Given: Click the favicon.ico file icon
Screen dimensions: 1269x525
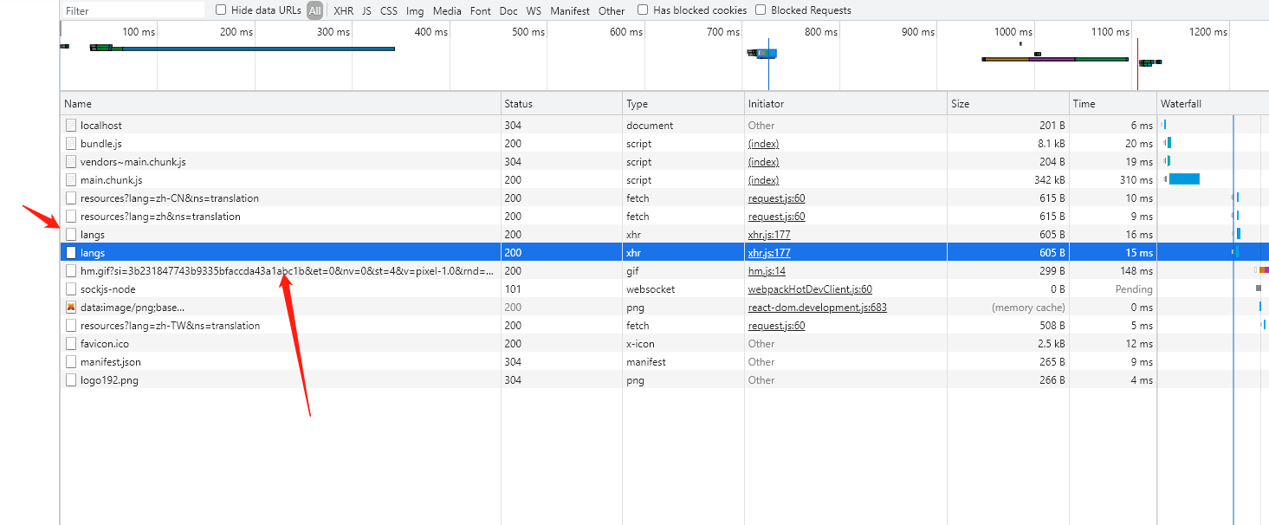Looking at the screenshot, I should point(71,344).
